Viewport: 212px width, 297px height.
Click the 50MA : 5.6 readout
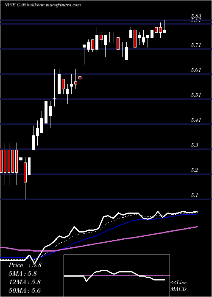25,291
